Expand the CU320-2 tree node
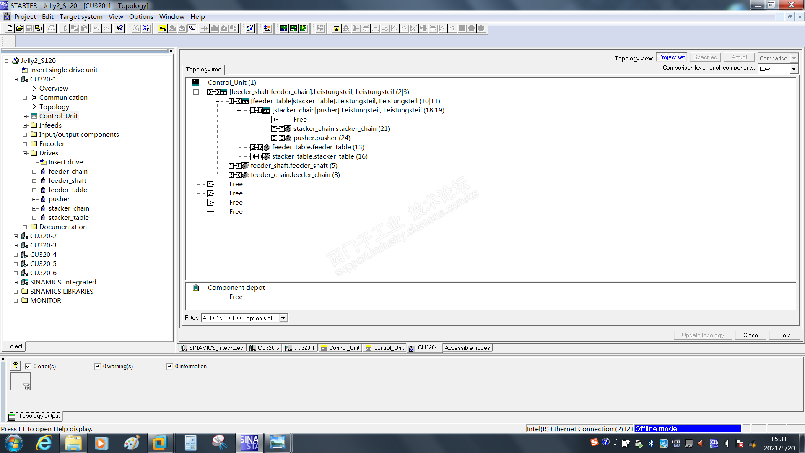Viewport: 805px width, 453px height. [16, 236]
